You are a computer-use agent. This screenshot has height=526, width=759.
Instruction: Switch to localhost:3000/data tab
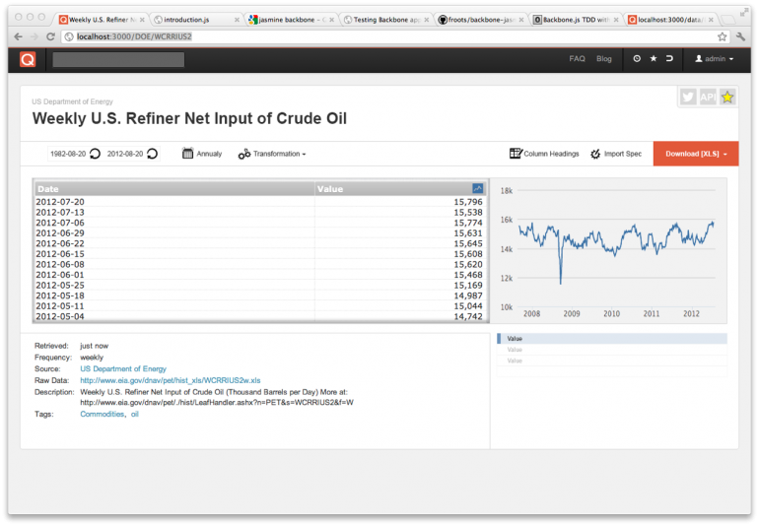click(670, 20)
